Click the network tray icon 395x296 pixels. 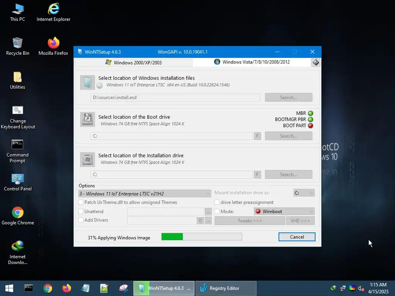(343, 288)
